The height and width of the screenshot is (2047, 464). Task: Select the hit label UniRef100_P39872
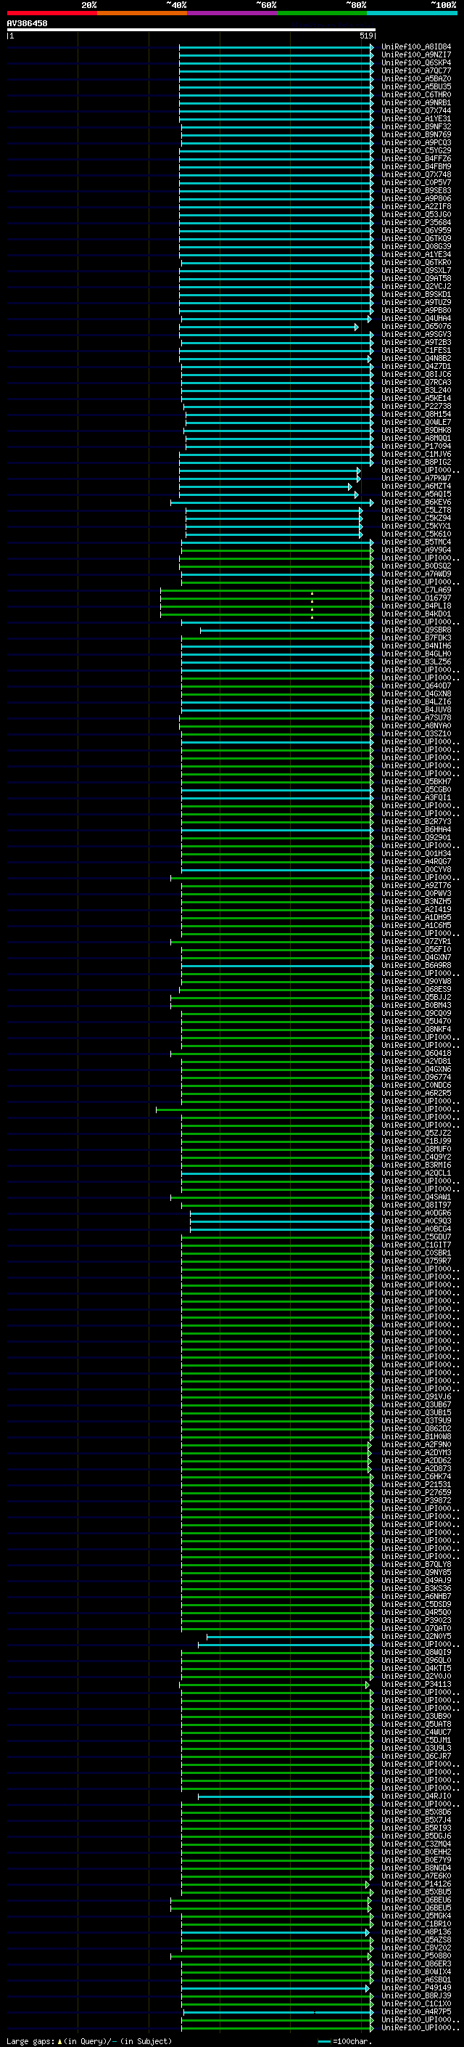(x=416, y=1500)
